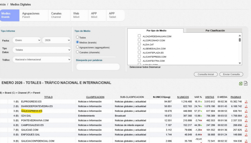
Task: Expand the 2026 year dropdown
Action: pyautogui.click(x=57, y=40)
